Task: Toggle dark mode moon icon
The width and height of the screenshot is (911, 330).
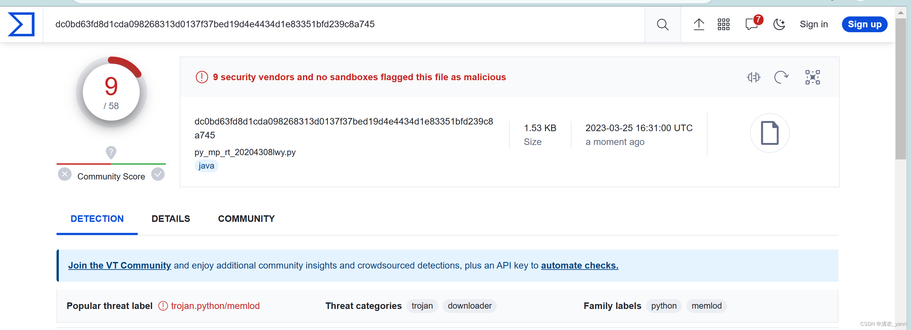Action: [779, 24]
